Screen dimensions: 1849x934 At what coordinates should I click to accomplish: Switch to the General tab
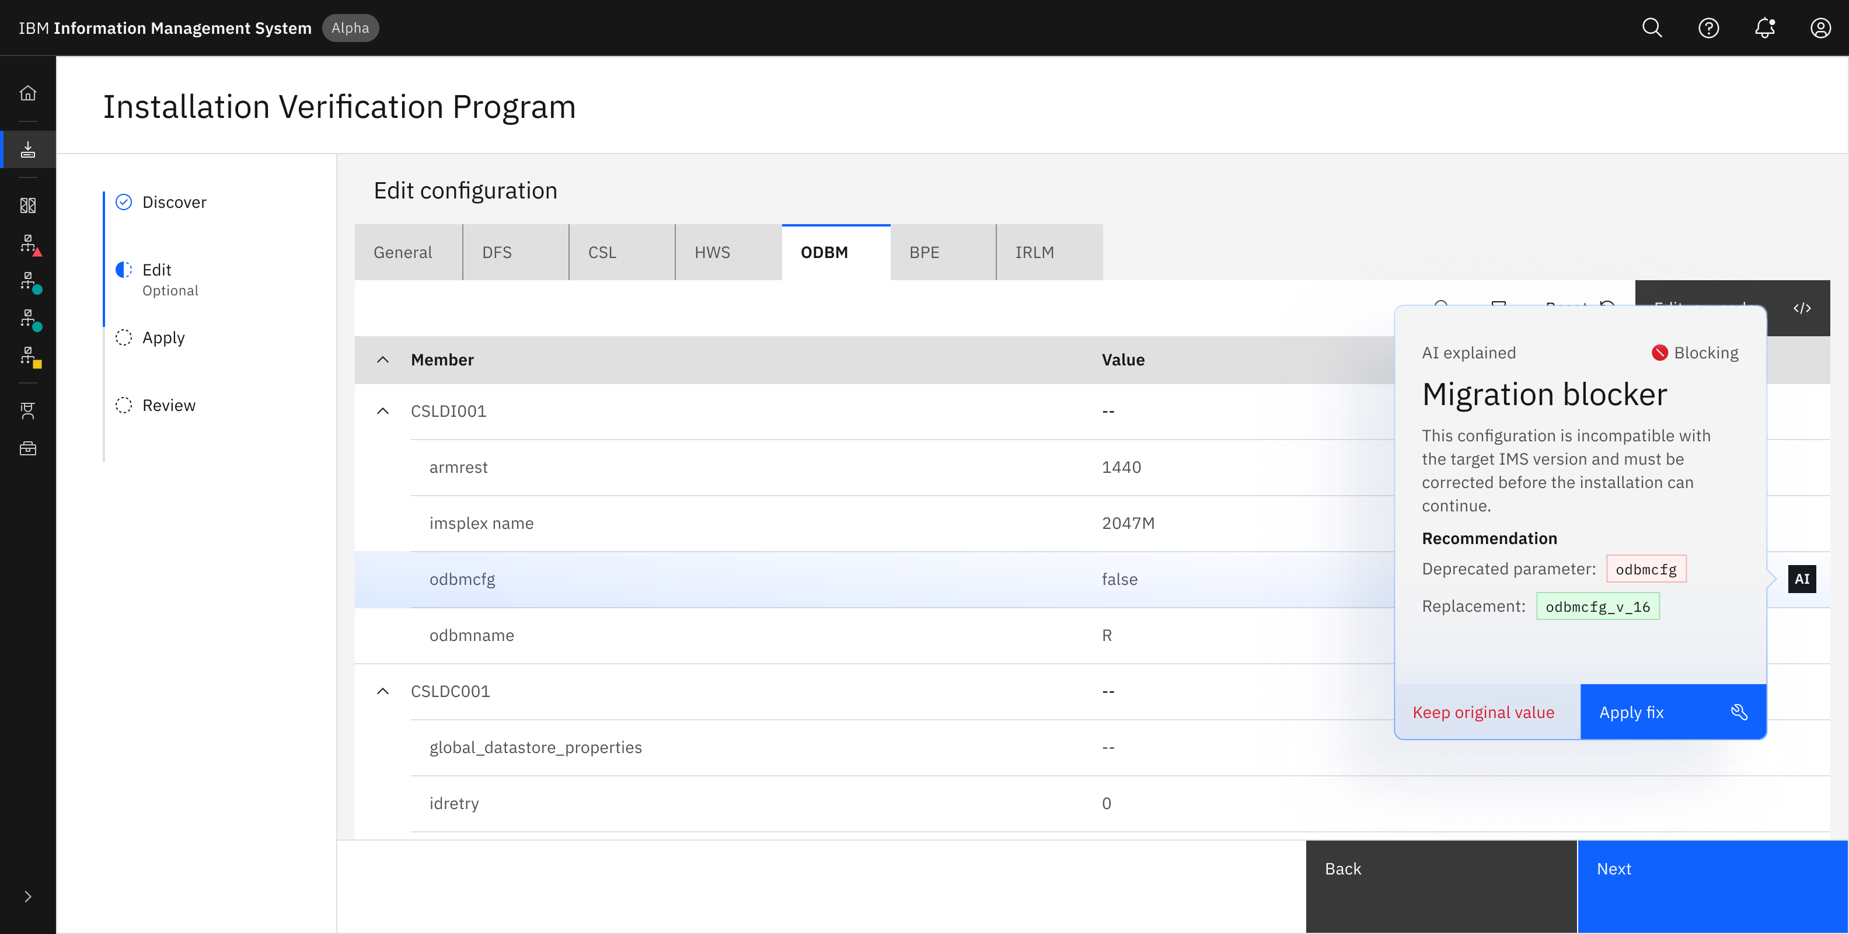409,253
